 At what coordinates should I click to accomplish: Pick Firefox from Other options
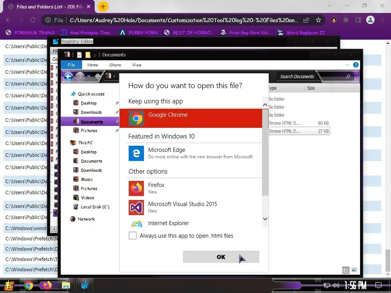pyautogui.click(x=191, y=188)
